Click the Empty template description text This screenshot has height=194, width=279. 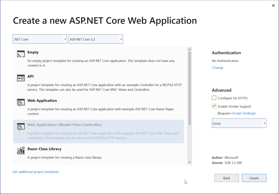[x=101, y=63]
